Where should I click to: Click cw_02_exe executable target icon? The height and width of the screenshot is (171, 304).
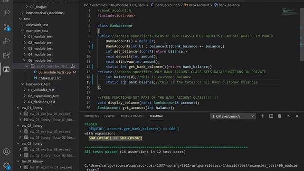(26, 132)
